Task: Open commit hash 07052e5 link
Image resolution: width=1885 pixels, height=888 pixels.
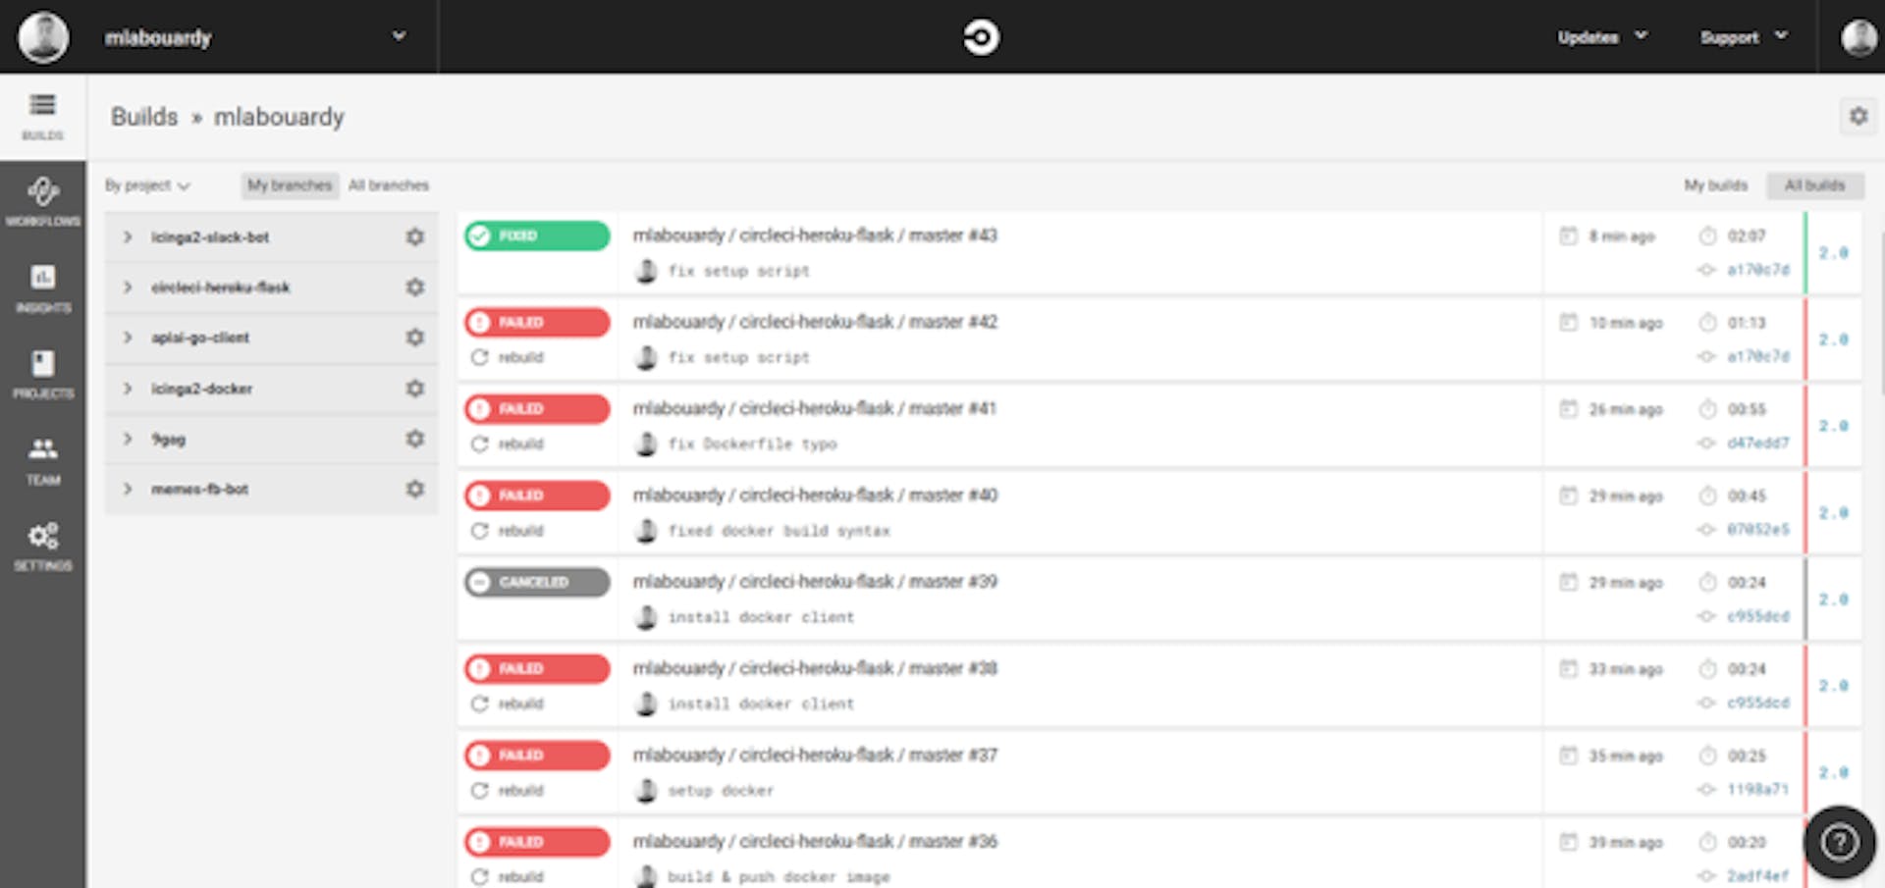Action: click(x=1758, y=530)
